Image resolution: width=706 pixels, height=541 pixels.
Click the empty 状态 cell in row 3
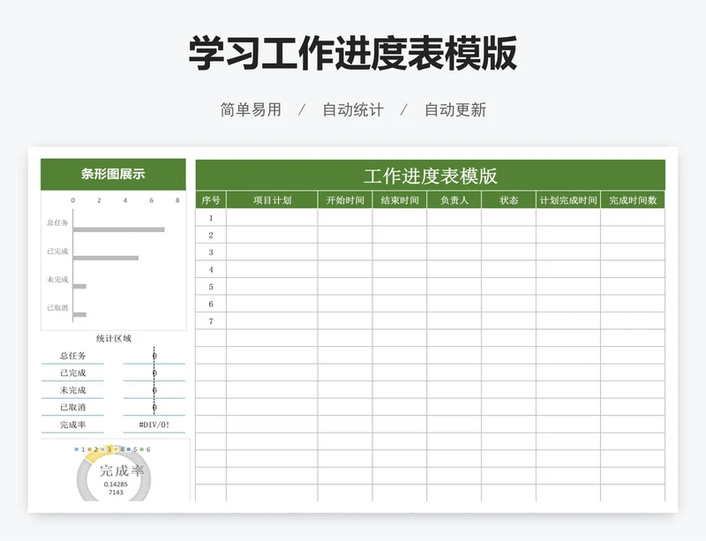[x=509, y=252]
